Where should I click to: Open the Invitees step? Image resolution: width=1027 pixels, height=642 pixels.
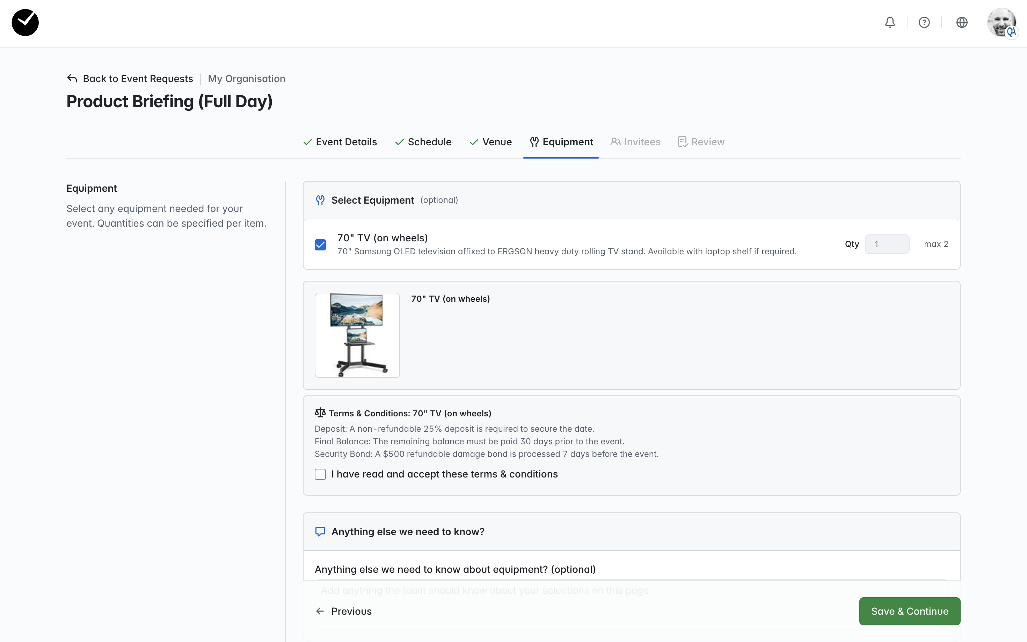coord(635,142)
